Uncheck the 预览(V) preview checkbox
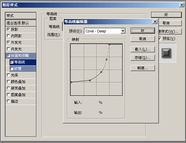Viewport: 186px width, 143px height. [x=160, y=39]
